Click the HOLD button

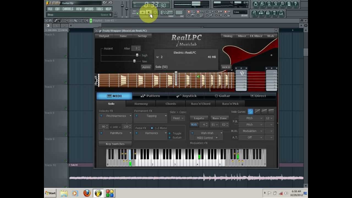click(x=226, y=67)
